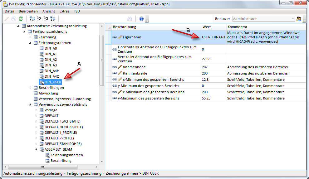Open the Bearbeiten menu
The image size is (309, 179).
pyautogui.click(x=28, y=11)
